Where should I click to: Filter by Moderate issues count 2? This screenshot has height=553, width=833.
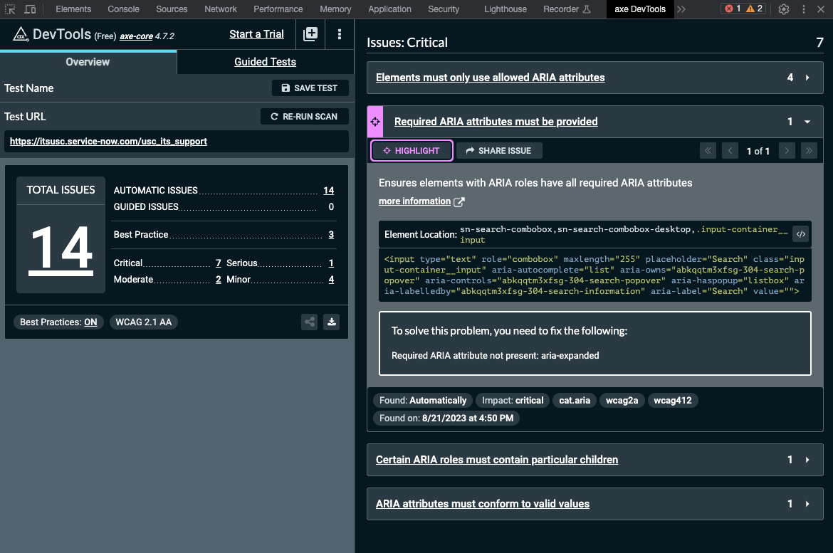(219, 280)
